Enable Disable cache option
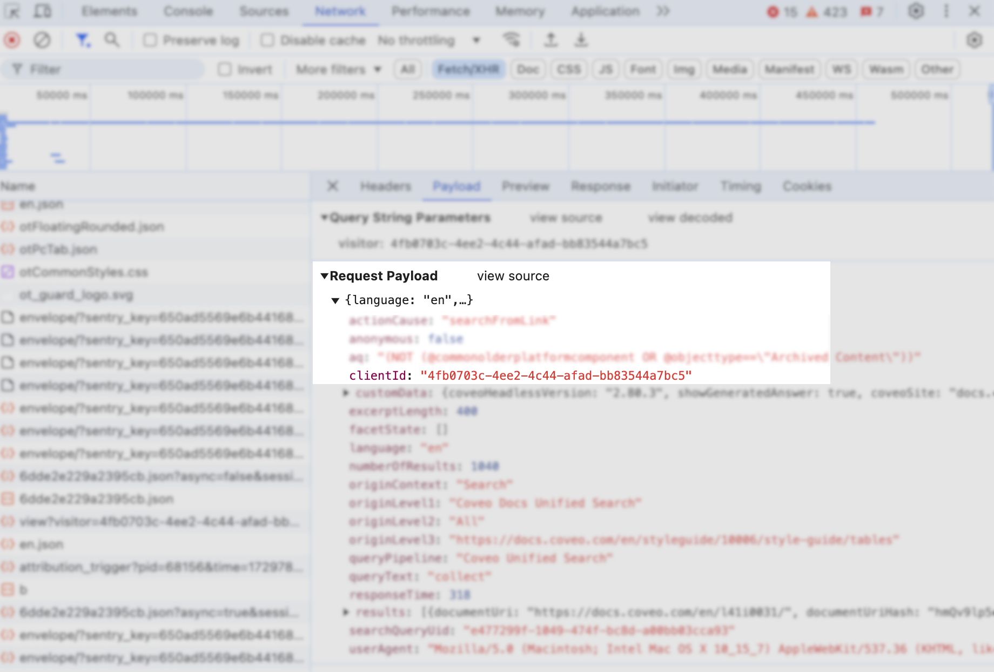The height and width of the screenshot is (672, 994). (267, 40)
